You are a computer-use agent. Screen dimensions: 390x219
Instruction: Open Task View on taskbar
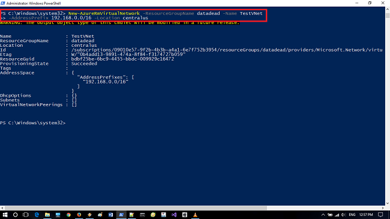[x=26, y=215]
